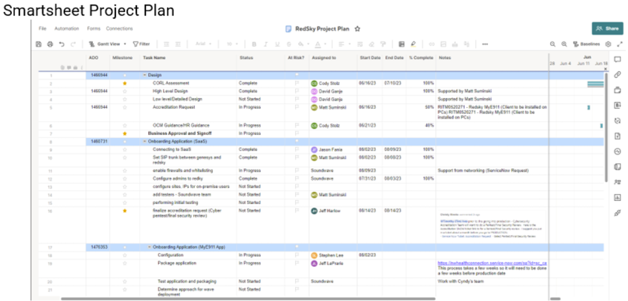
Task: Click the Assigned to column header
Action: click(324, 58)
